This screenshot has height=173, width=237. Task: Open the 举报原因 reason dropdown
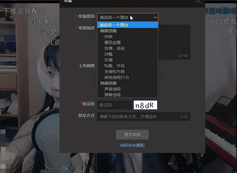[128, 17]
